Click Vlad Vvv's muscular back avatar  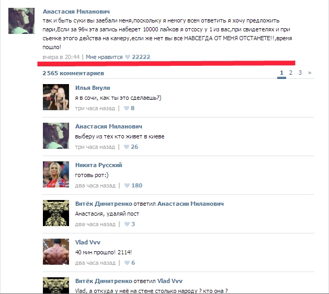(x=56, y=252)
